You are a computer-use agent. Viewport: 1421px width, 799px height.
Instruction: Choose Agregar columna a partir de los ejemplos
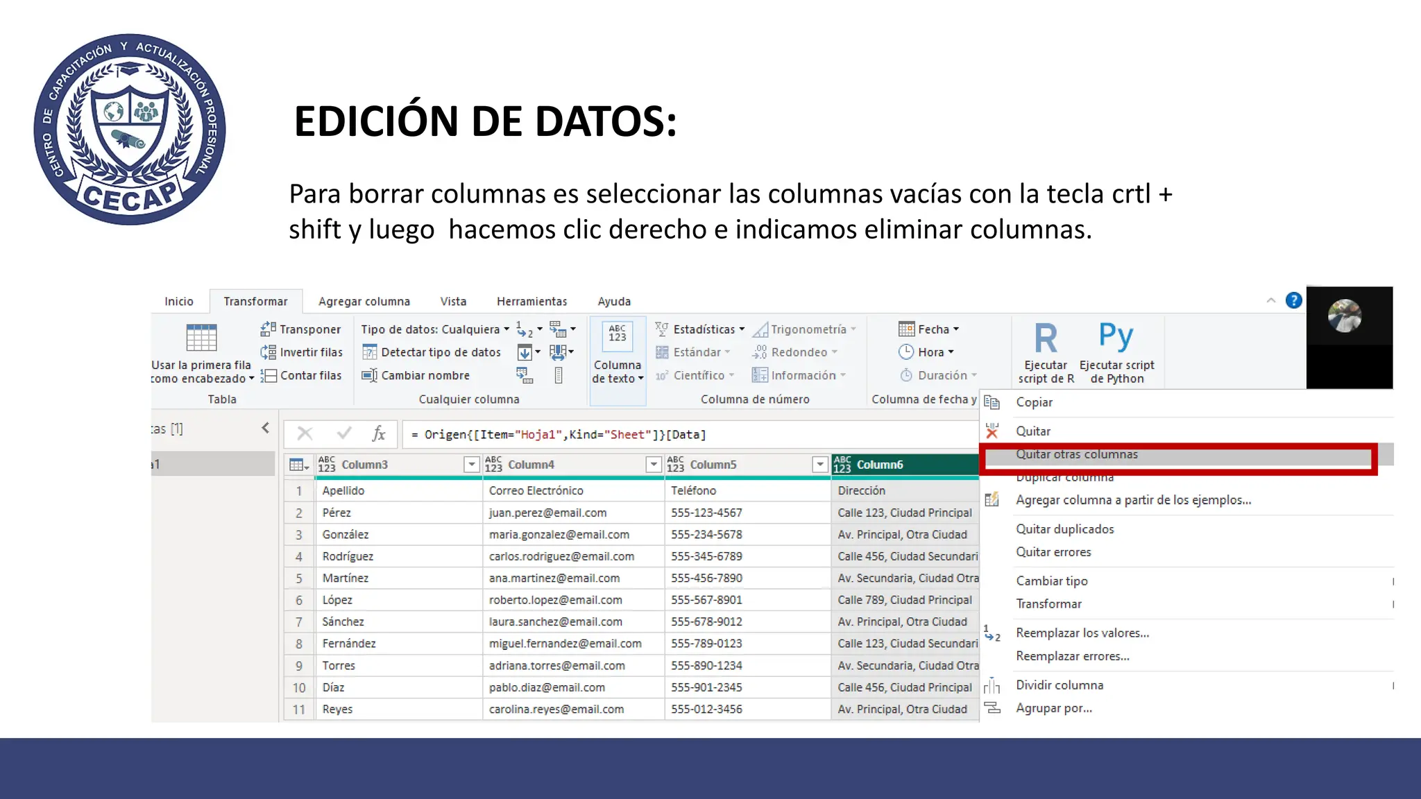click(x=1187, y=500)
